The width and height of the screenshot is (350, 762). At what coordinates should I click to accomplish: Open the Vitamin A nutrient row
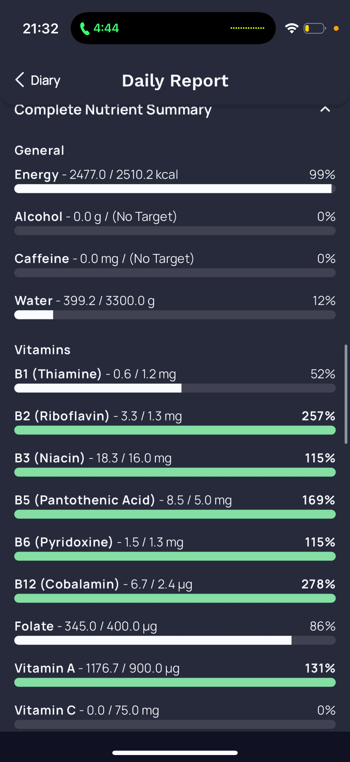pyautogui.click(x=175, y=674)
